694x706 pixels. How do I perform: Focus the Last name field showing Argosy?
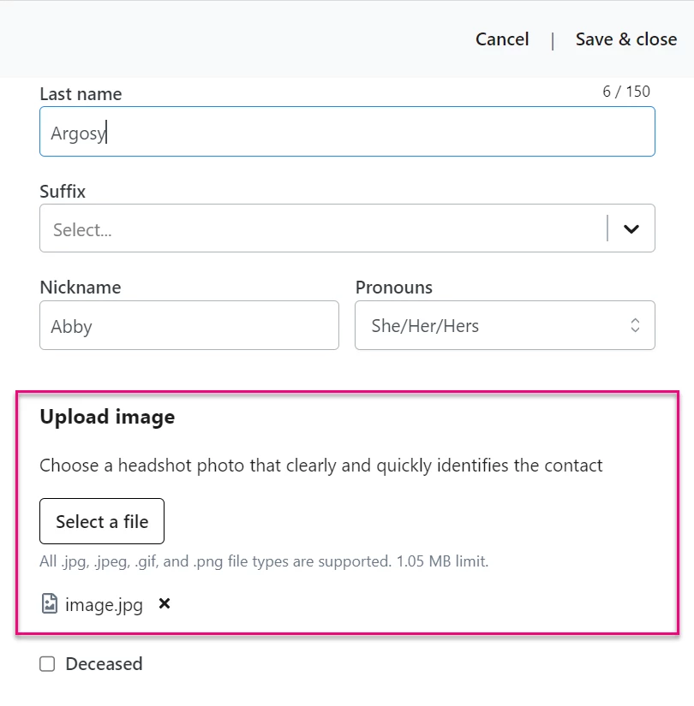click(346, 132)
